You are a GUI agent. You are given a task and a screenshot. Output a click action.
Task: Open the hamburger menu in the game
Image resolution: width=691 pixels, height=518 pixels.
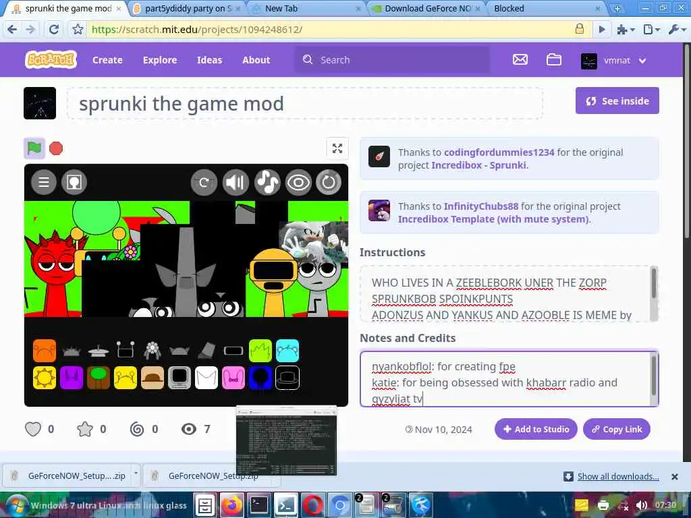coord(44,182)
